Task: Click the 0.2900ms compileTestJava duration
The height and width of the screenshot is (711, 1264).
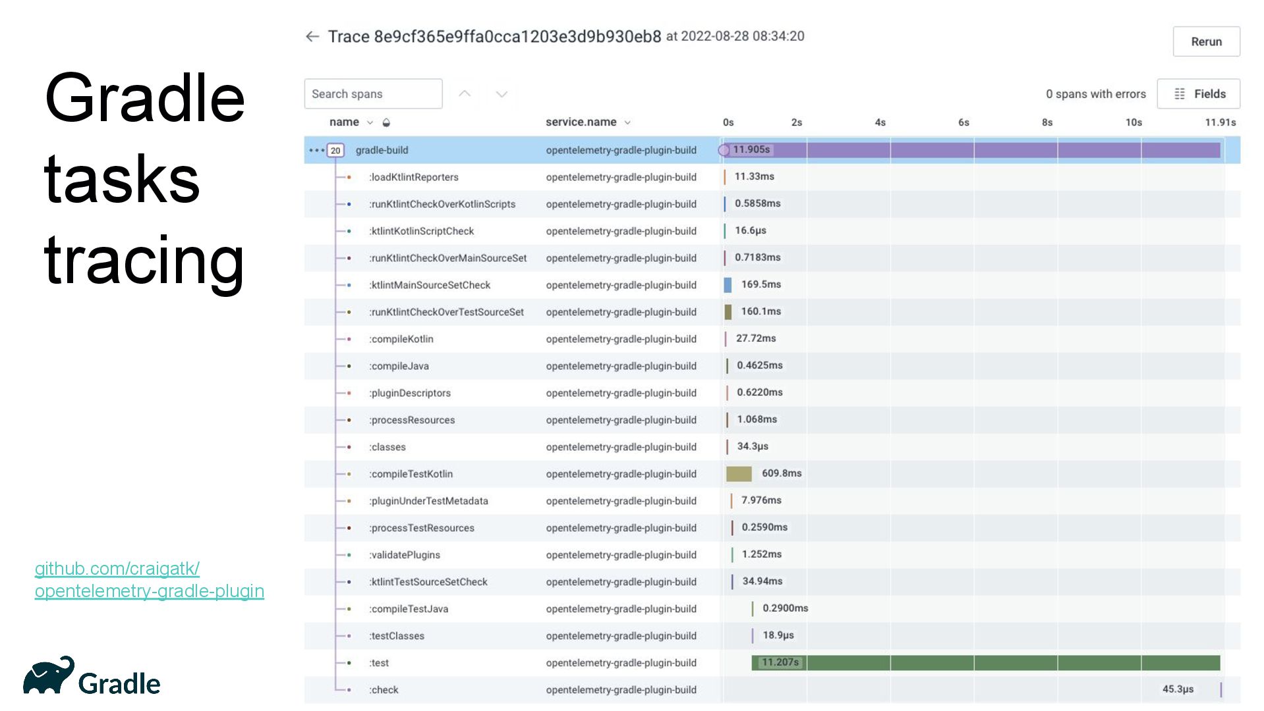Action: pyautogui.click(x=786, y=608)
